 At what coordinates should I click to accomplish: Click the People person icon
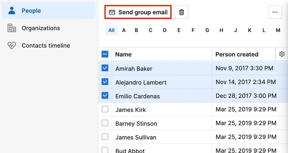tap(12, 11)
